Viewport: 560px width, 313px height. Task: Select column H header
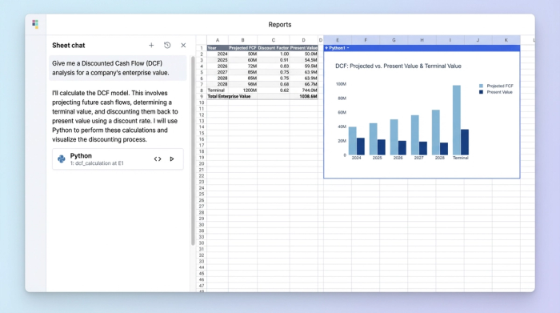(x=422, y=40)
